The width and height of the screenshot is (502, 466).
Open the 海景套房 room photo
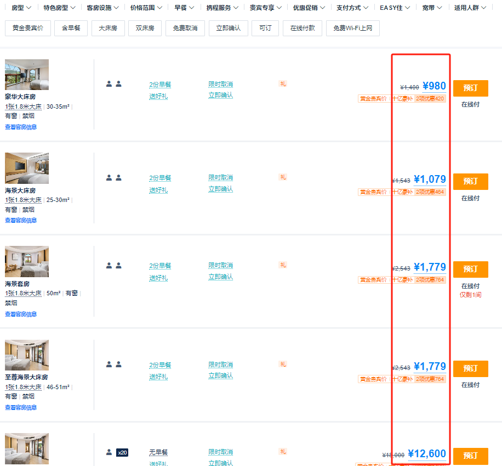[x=27, y=261]
